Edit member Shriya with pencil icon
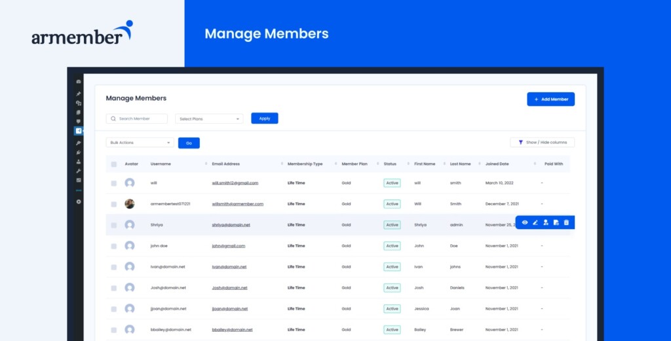 coord(535,222)
